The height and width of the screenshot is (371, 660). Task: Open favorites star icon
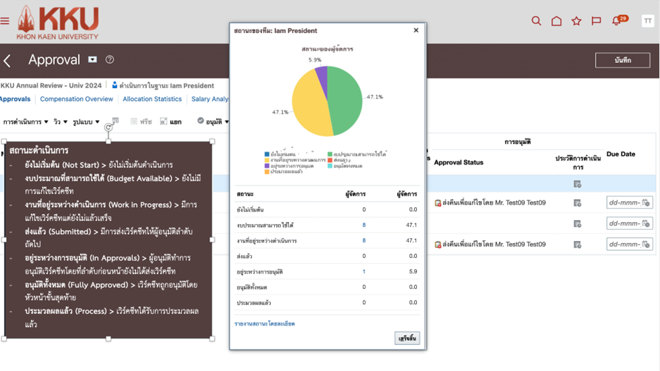[576, 21]
